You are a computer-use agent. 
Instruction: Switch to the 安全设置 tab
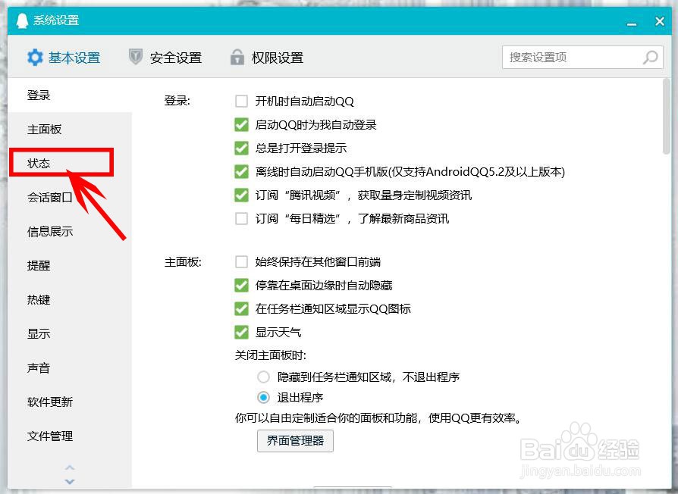(x=165, y=58)
